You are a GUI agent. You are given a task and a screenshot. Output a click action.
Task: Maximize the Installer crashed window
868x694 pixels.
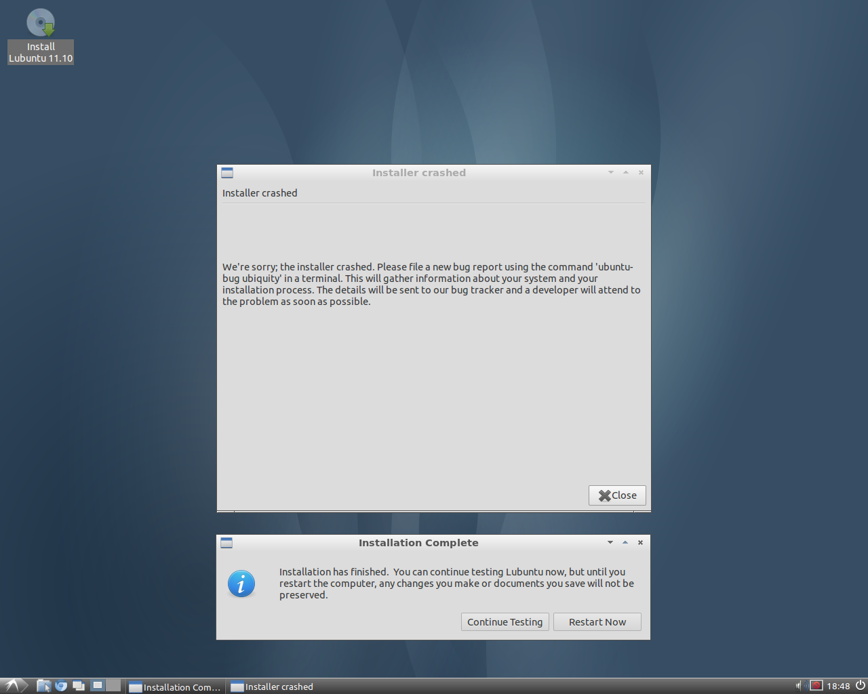coord(626,173)
